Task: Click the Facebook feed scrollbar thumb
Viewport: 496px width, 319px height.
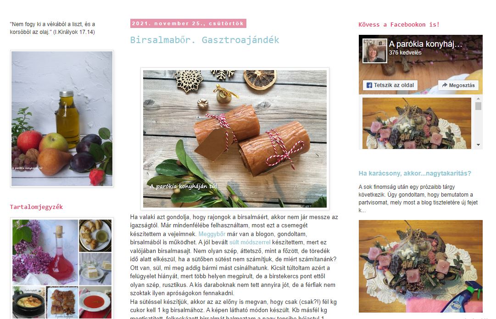Action: pyautogui.click(x=478, y=106)
